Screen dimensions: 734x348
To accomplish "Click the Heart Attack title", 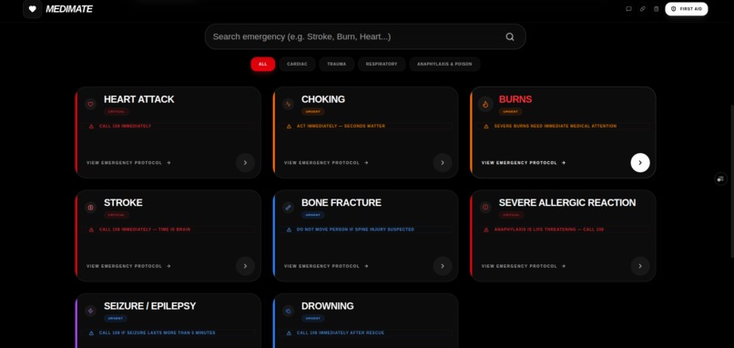I will (x=139, y=99).
